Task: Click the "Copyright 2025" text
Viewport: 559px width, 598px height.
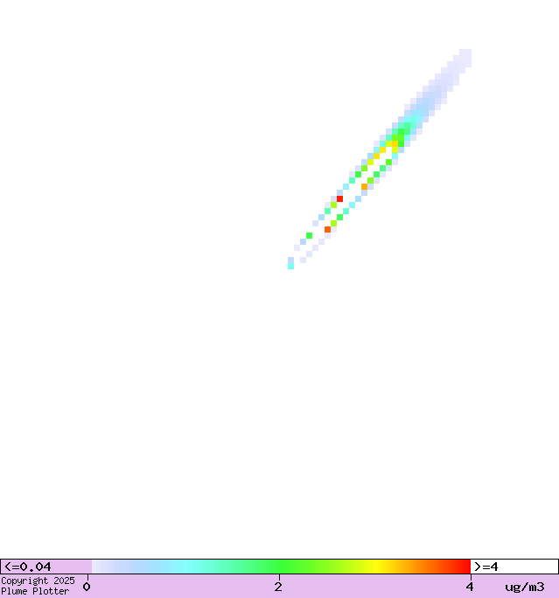Action: [38, 581]
